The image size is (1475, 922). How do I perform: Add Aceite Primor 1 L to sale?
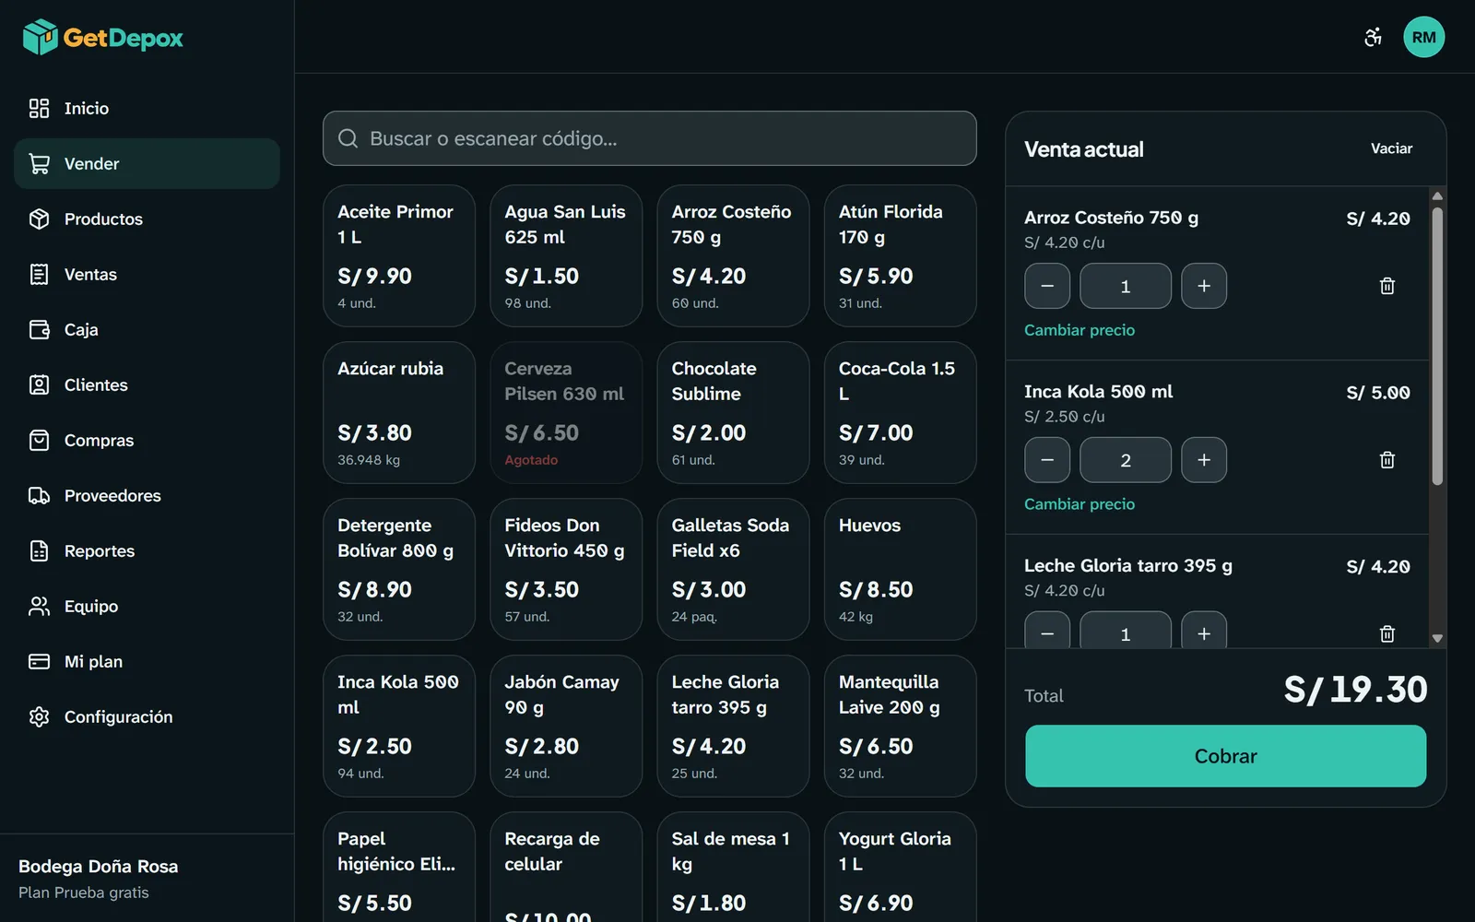[399, 256]
